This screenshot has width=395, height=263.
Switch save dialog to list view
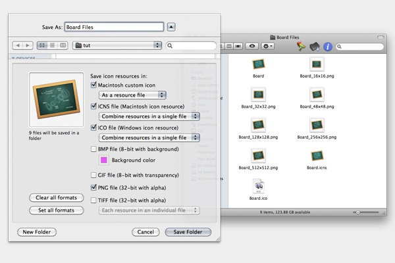tap(53, 45)
